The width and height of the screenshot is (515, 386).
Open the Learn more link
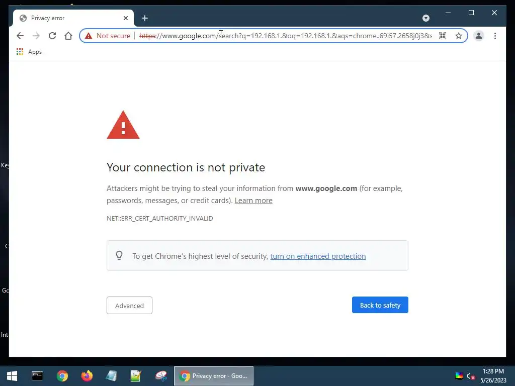pos(253,201)
